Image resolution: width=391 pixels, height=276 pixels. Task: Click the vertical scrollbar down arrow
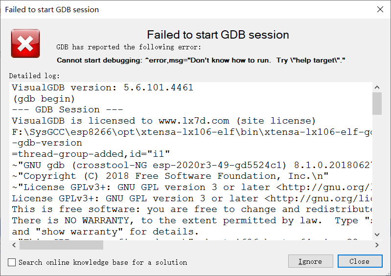[377, 235]
